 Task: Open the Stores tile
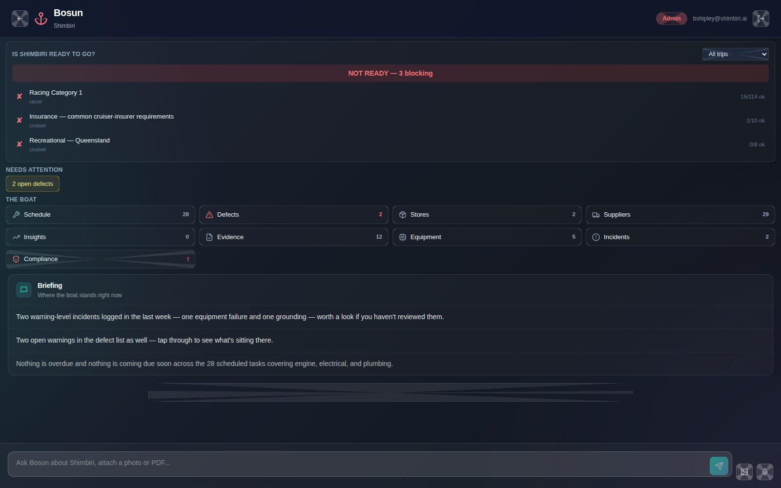[487, 215]
